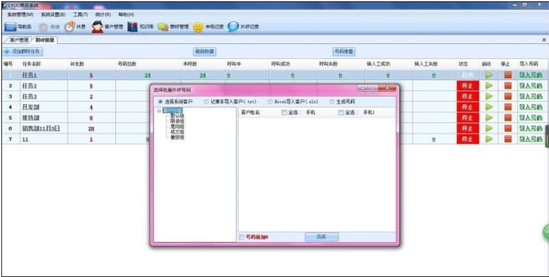Click the 完成 button in dialog

click(321, 237)
